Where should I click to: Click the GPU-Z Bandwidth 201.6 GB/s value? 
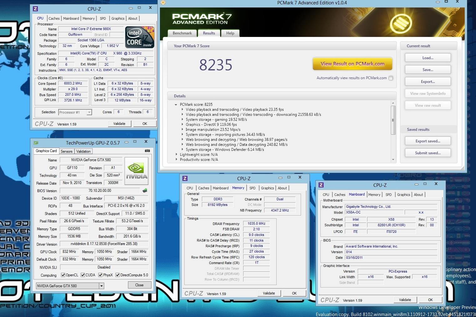132,236
